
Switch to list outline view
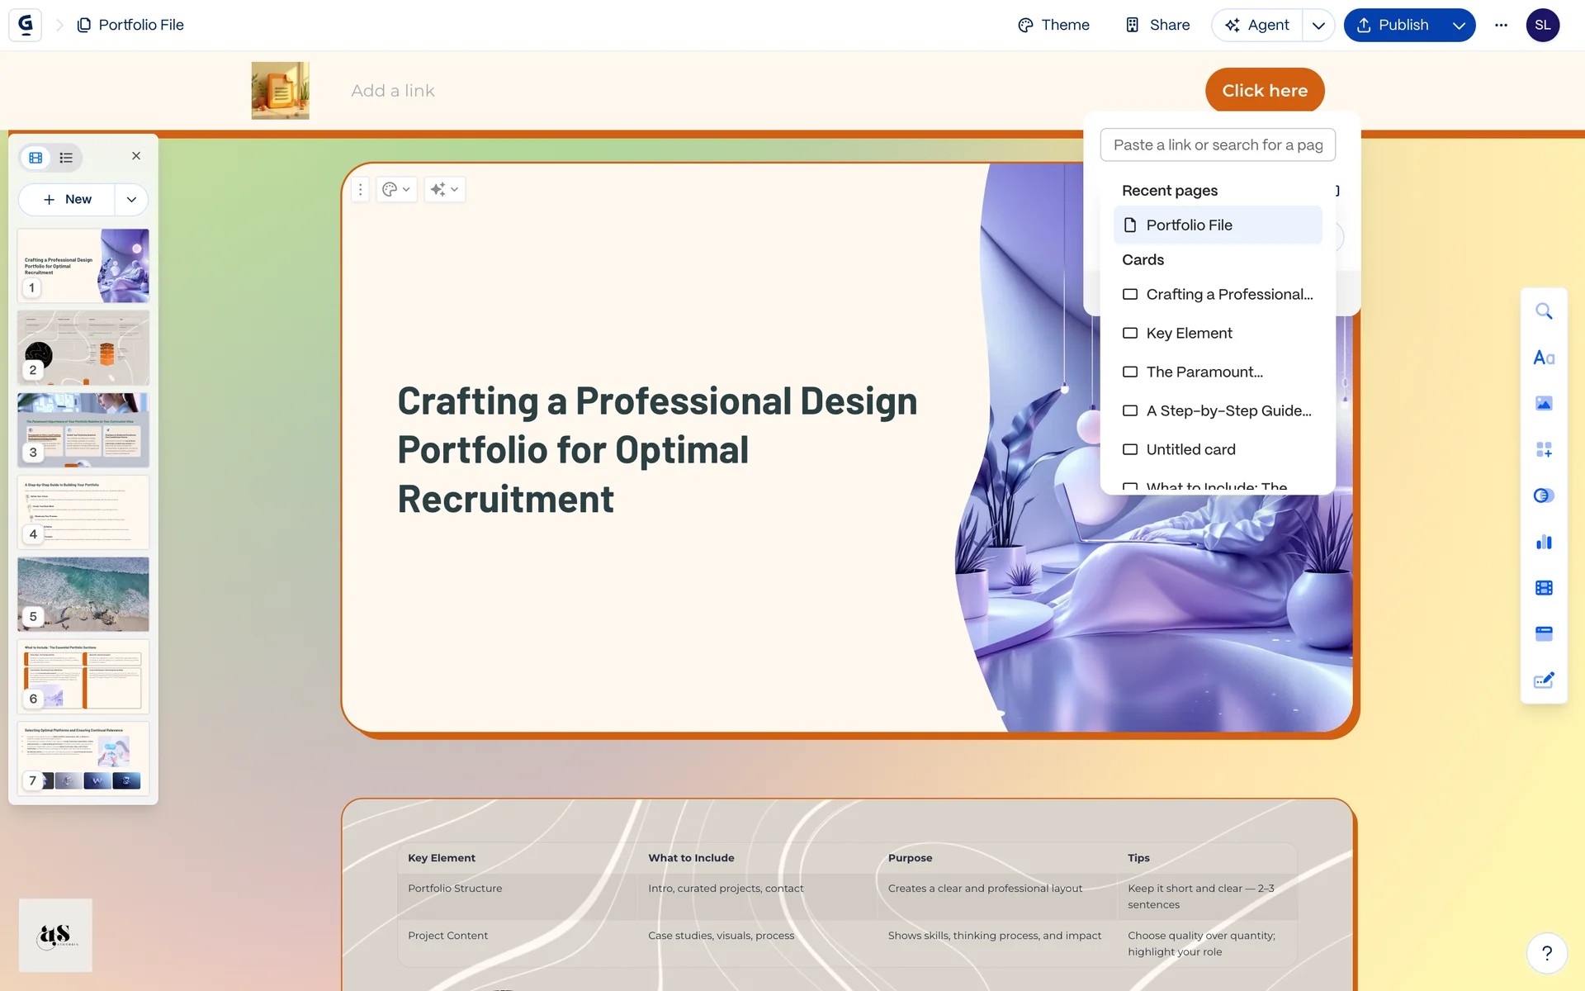point(66,158)
